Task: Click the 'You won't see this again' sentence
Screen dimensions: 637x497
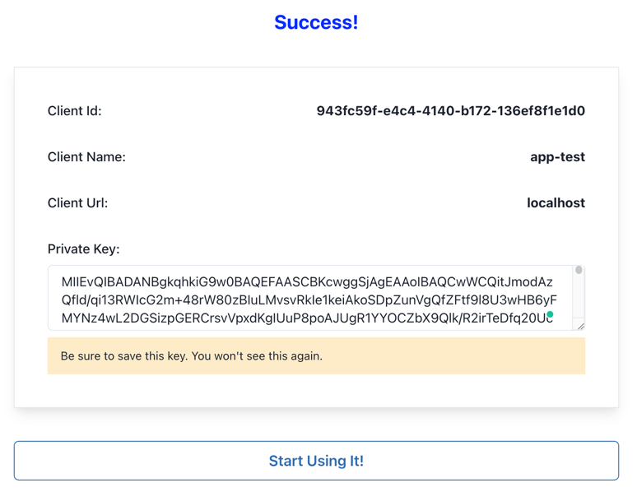Action: click(262, 356)
